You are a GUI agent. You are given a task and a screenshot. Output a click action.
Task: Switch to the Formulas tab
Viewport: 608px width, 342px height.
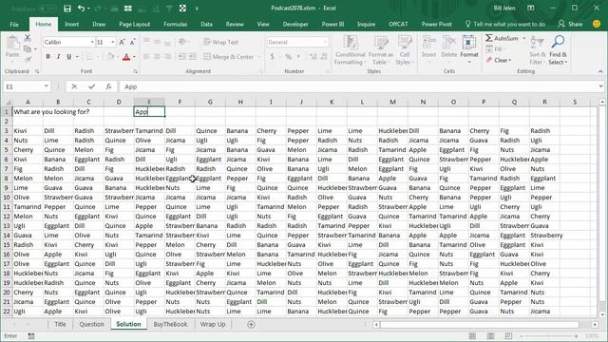[175, 24]
